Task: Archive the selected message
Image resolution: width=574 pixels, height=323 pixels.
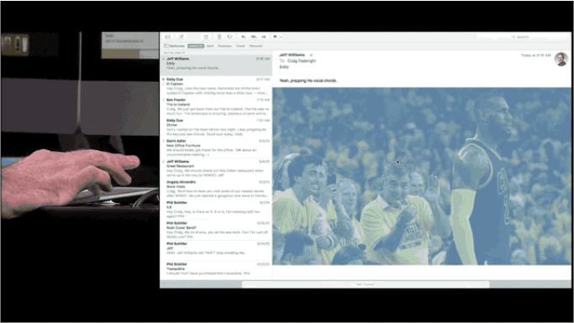Action: (206, 37)
